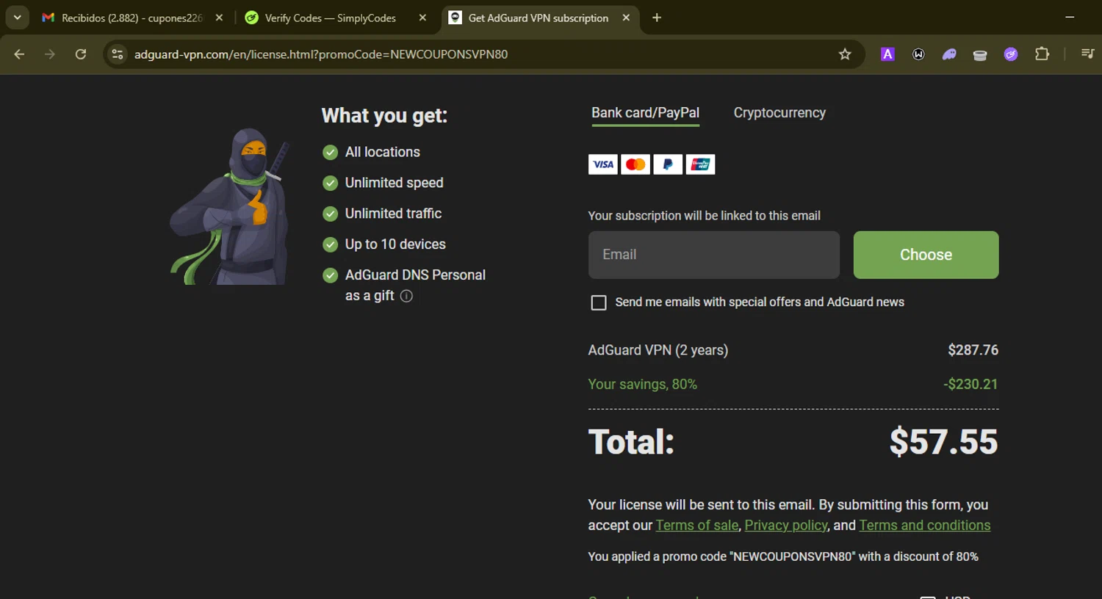Screen dimensions: 1102x599
Task: Click the green check beside Up to 10 devices
Action: pos(331,245)
